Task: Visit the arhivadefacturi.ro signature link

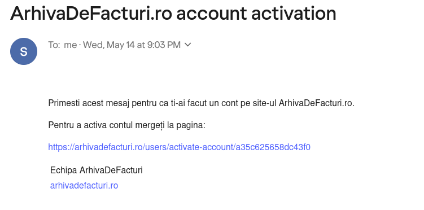Action: (84, 186)
